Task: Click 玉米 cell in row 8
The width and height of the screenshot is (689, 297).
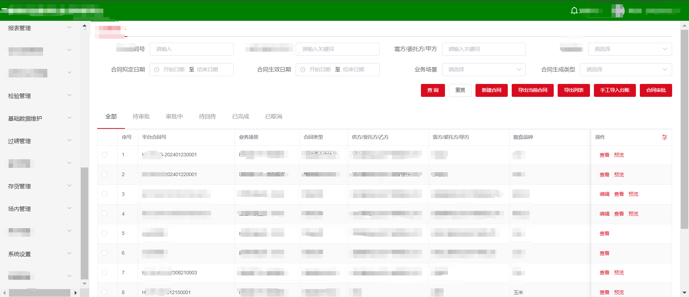Action: pyautogui.click(x=518, y=292)
